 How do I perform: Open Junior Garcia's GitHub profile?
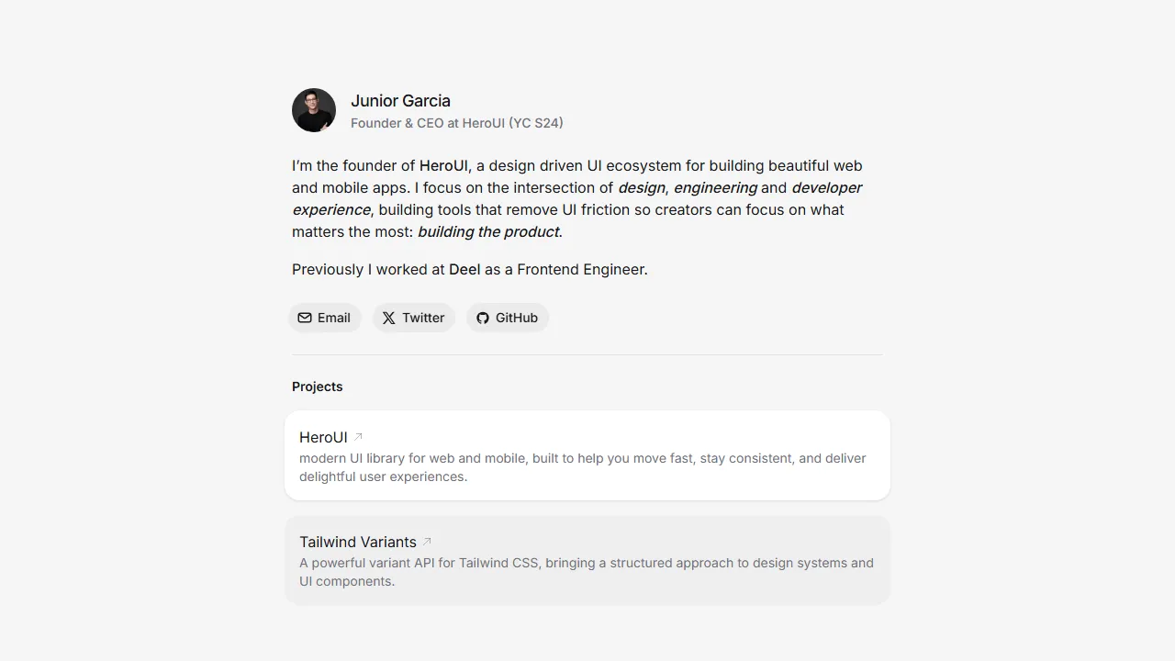click(x=508, y=318)
